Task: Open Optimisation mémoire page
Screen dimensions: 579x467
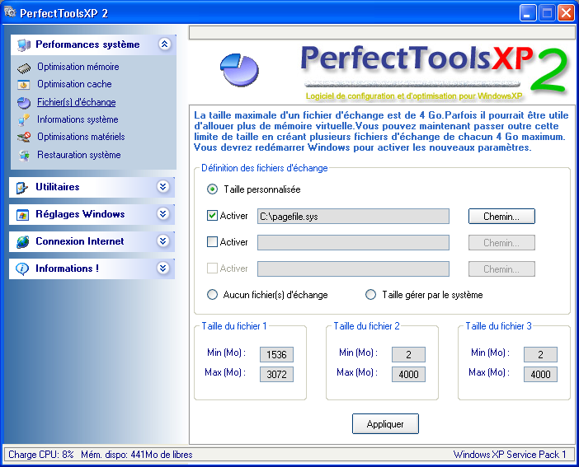Action: coord(78,67)
